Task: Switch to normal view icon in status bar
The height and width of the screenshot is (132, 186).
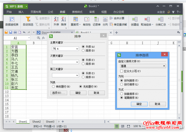Action: [x=117, y=126]
